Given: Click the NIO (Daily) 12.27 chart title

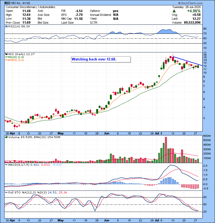Looking at the screenshot, I should (21, 54).
